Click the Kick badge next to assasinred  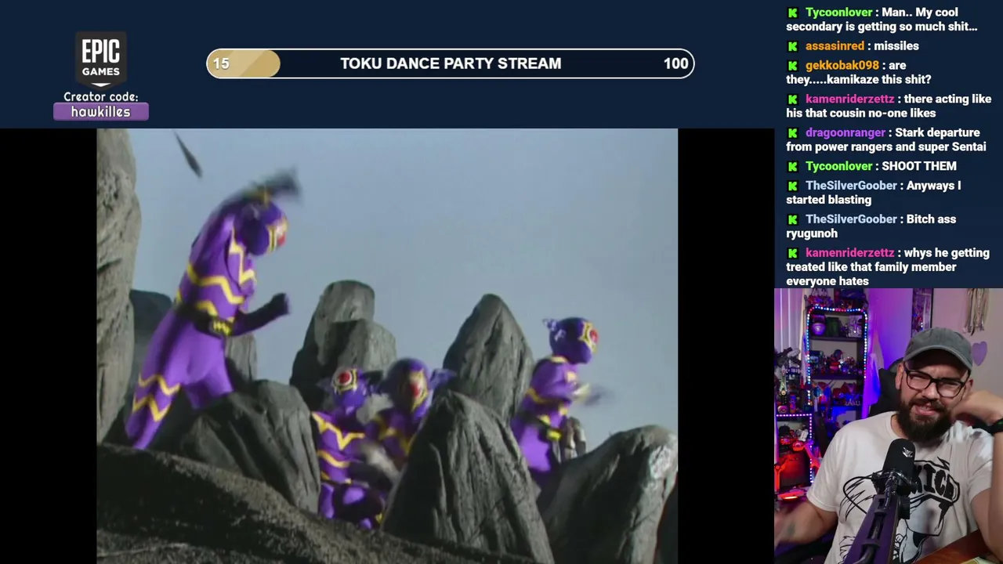pos(793,46)
